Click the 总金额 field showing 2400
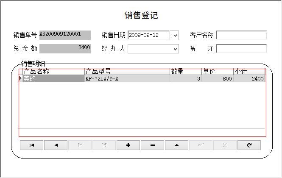Viewport: 282px width, 178px height. point(65,49)
